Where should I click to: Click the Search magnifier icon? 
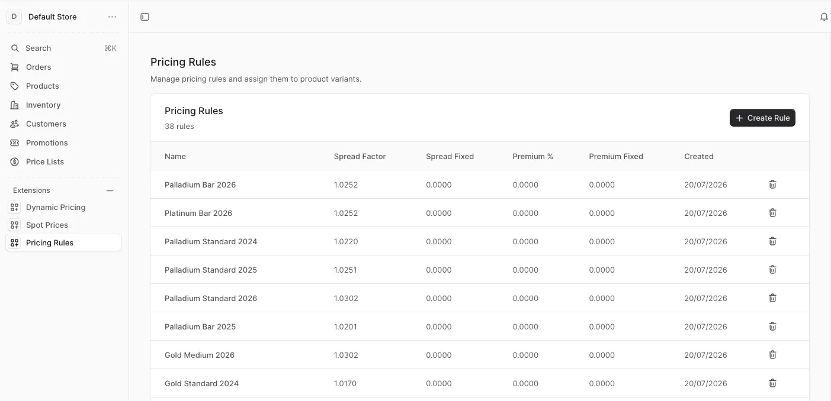15,48
